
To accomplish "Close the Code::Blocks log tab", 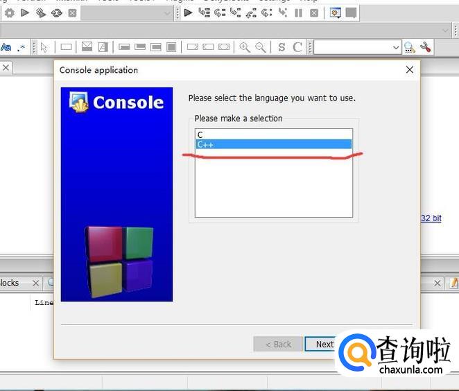I will tap(36, 284).
